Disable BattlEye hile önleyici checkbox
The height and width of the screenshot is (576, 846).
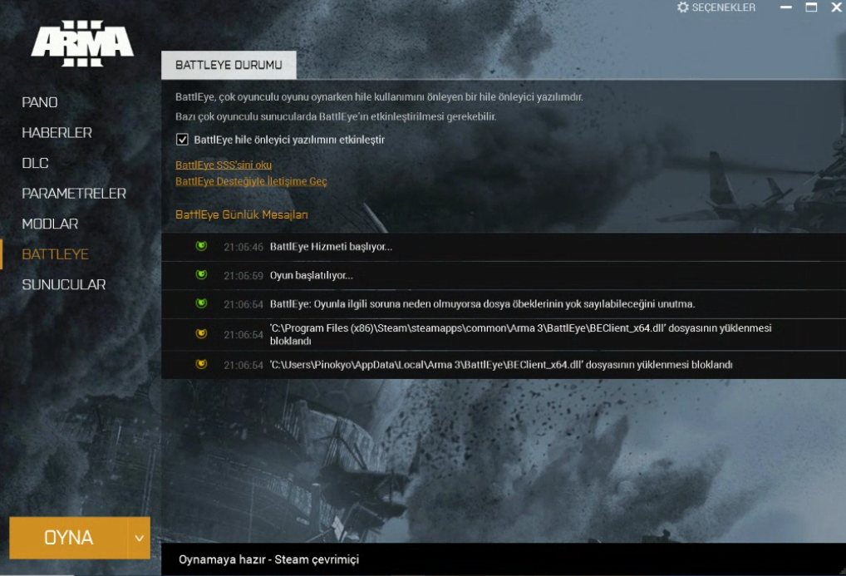(182, 140)
